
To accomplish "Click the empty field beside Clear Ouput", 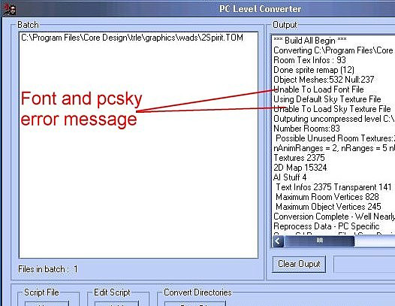I will click(364, 264).
